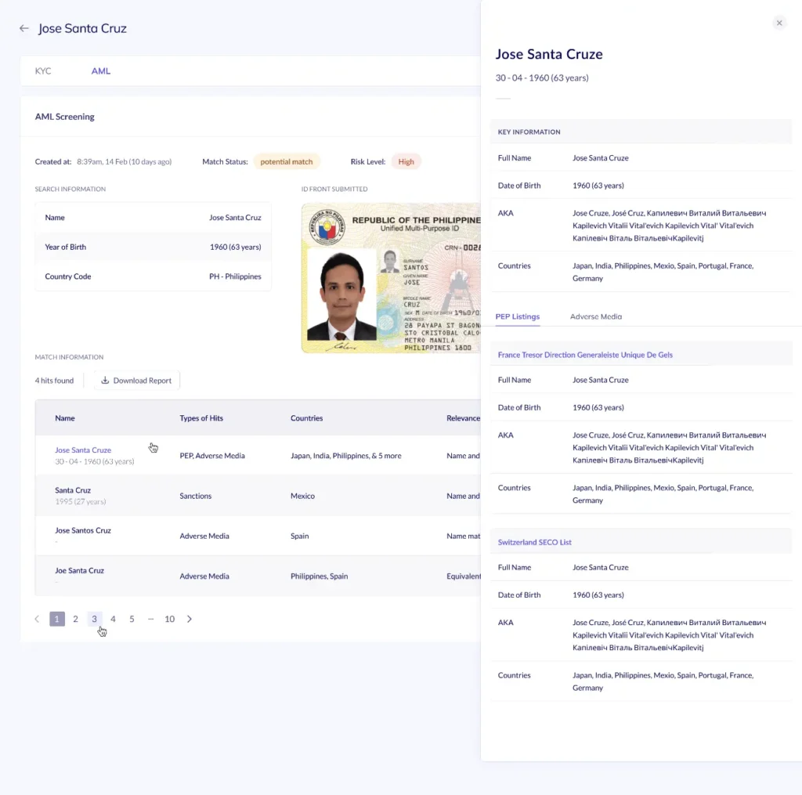Click the Philippine ID card image
802x795 pixels.
(390, 278)
